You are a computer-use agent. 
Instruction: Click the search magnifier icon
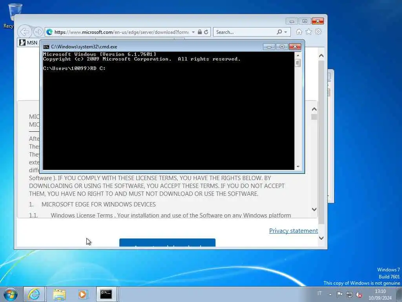(279, 32)
